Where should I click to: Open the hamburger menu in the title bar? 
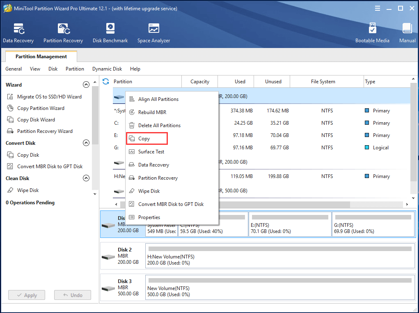point(377,8)
